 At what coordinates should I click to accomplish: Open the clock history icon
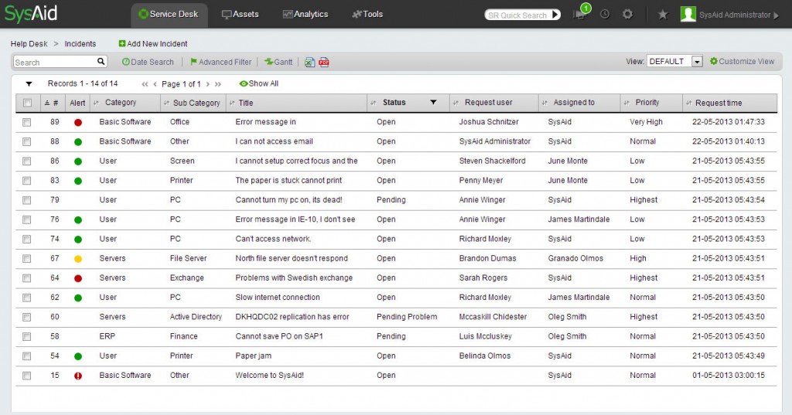click(x=605, y=14)
